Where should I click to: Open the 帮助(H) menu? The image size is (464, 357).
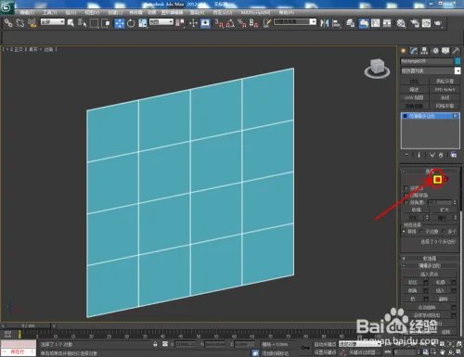pyautogui.click(x=286, y=12)
